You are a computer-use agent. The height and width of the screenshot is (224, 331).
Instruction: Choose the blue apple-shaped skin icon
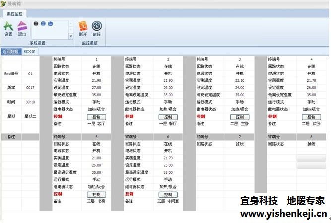50,24
